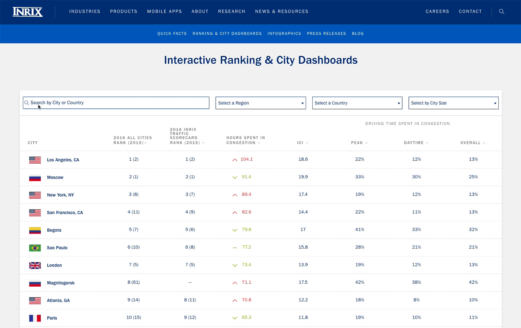Go to the Careers page
Viewport: 521px width, 328px height.
pyautogui.click(x=437, y=11)
